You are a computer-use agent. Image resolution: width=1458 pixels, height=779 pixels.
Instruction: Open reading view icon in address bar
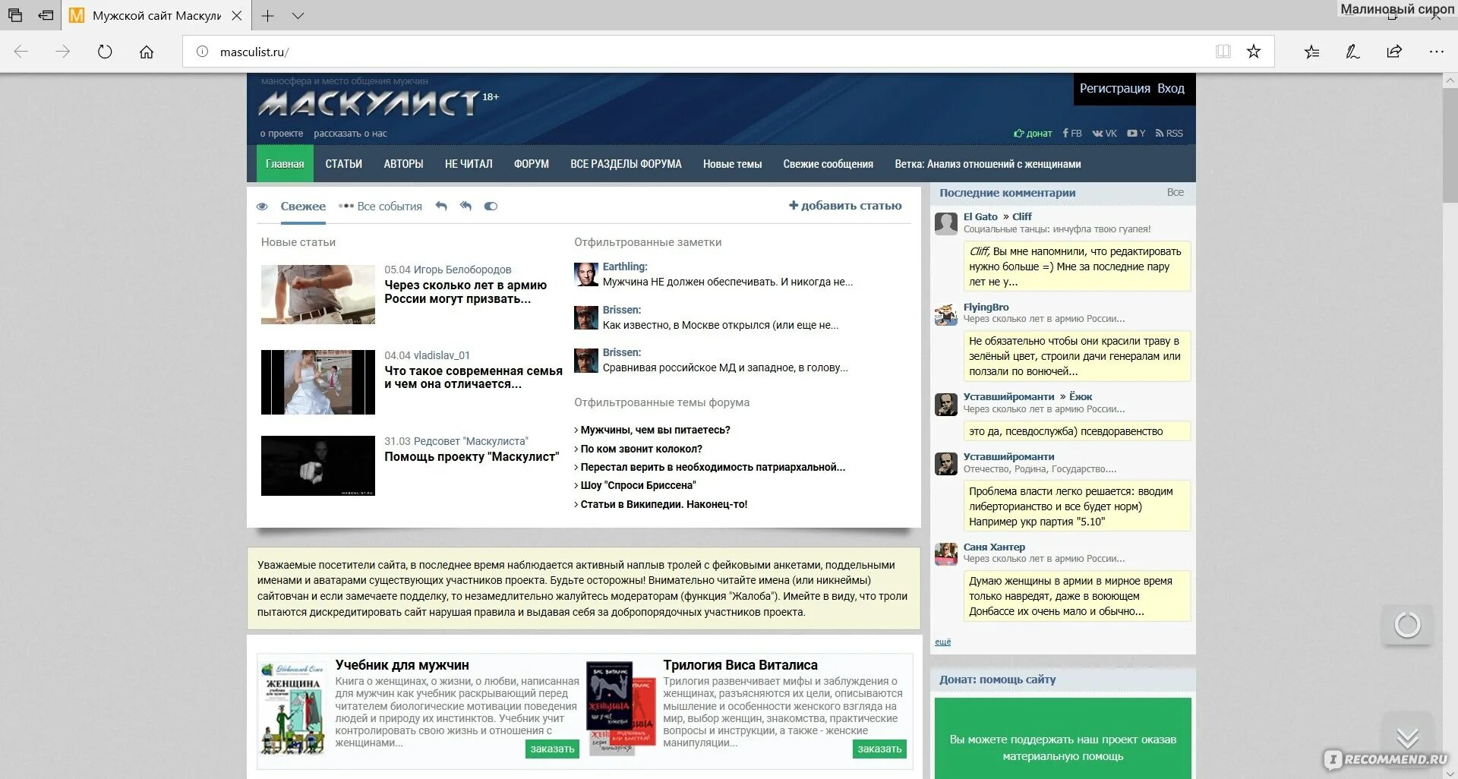tap(1223, 52)
